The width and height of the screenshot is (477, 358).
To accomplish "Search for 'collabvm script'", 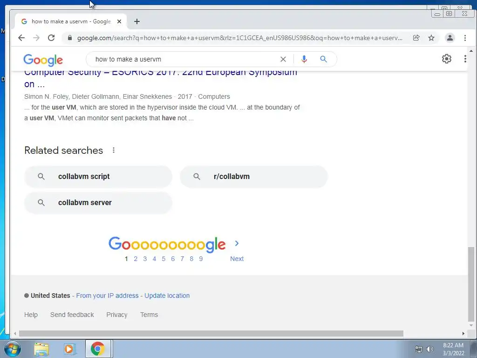I will click(98, 177).
